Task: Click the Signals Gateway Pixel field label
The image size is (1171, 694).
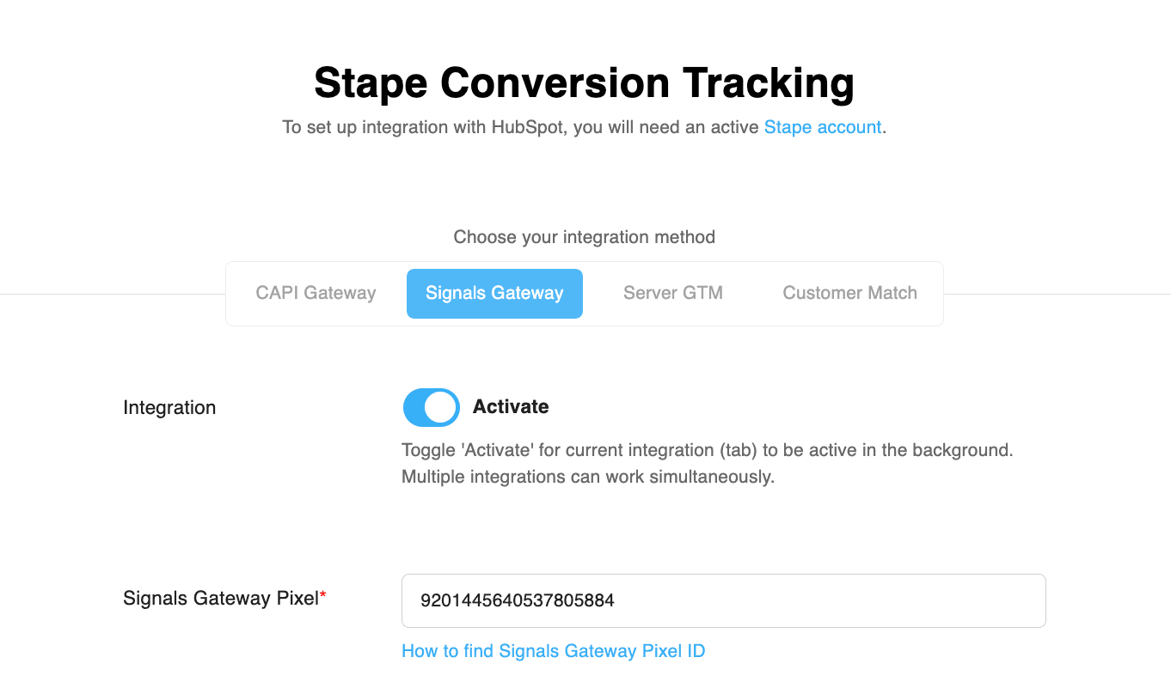Action: click(220, 599)
